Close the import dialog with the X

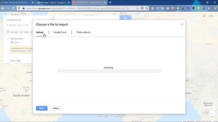click(182, 24)
